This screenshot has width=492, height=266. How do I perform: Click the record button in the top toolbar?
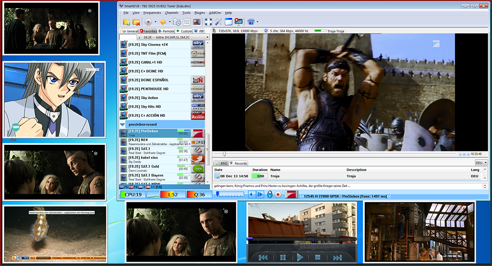click(x=148, y=22)
